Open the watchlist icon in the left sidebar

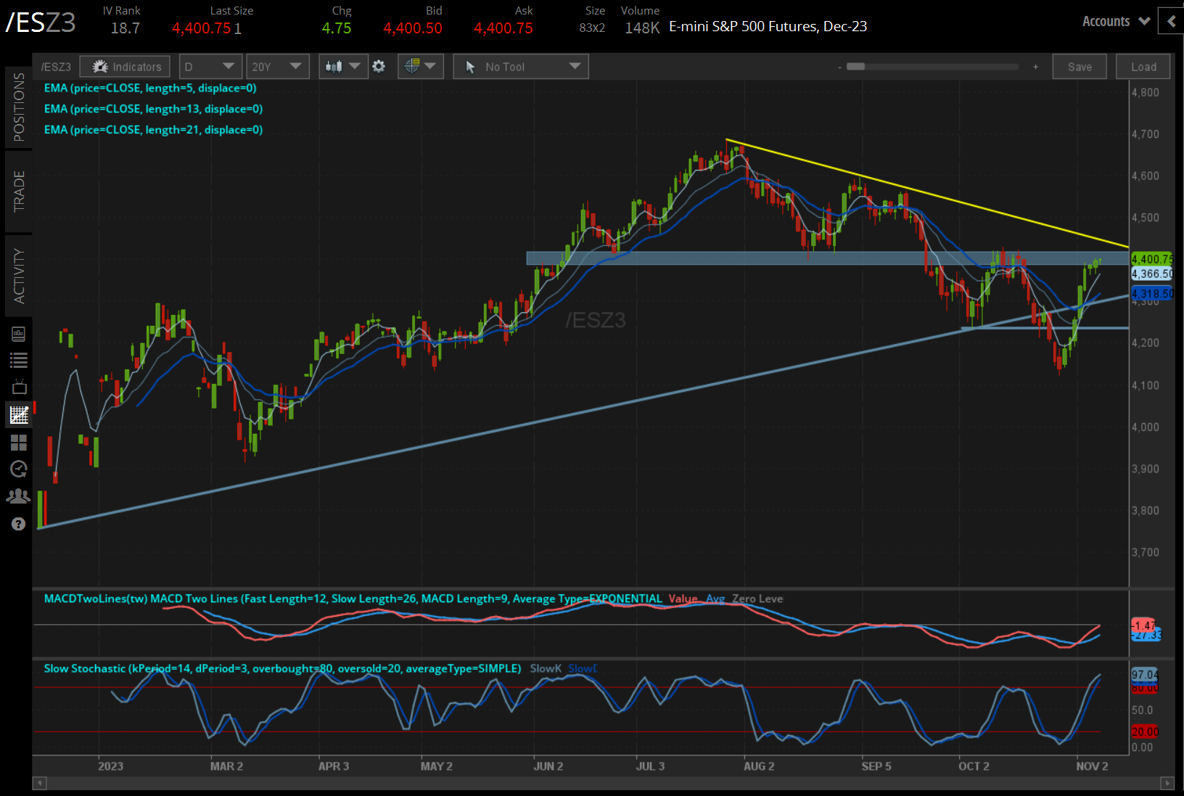click(x=19, y=360)
